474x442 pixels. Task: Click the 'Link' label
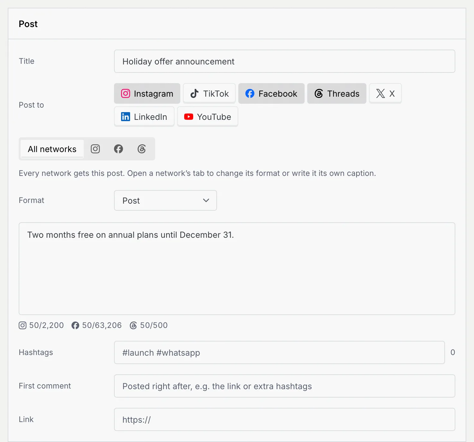pos(26,419)
